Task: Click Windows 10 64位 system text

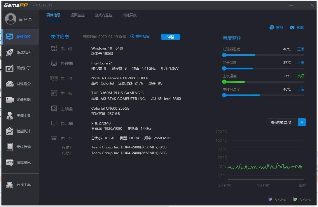Action: (x=107, y=48)
